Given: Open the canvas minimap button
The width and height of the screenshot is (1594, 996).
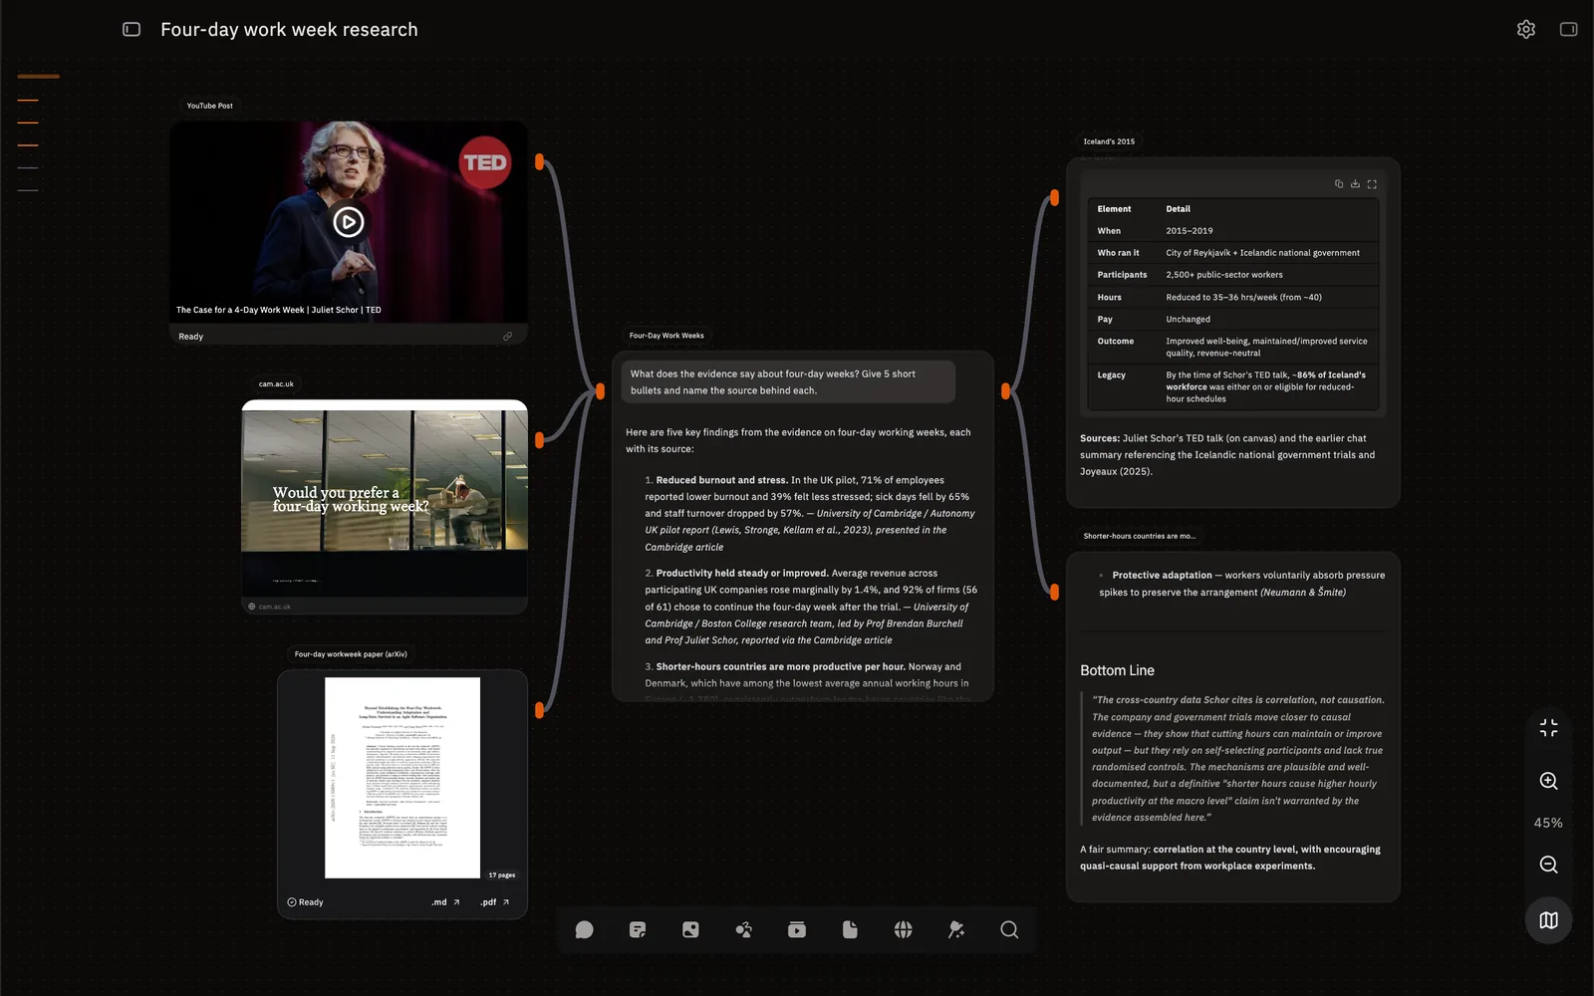Looking at the screenshot, I should pyautogui.click(x=1548, y=920).
